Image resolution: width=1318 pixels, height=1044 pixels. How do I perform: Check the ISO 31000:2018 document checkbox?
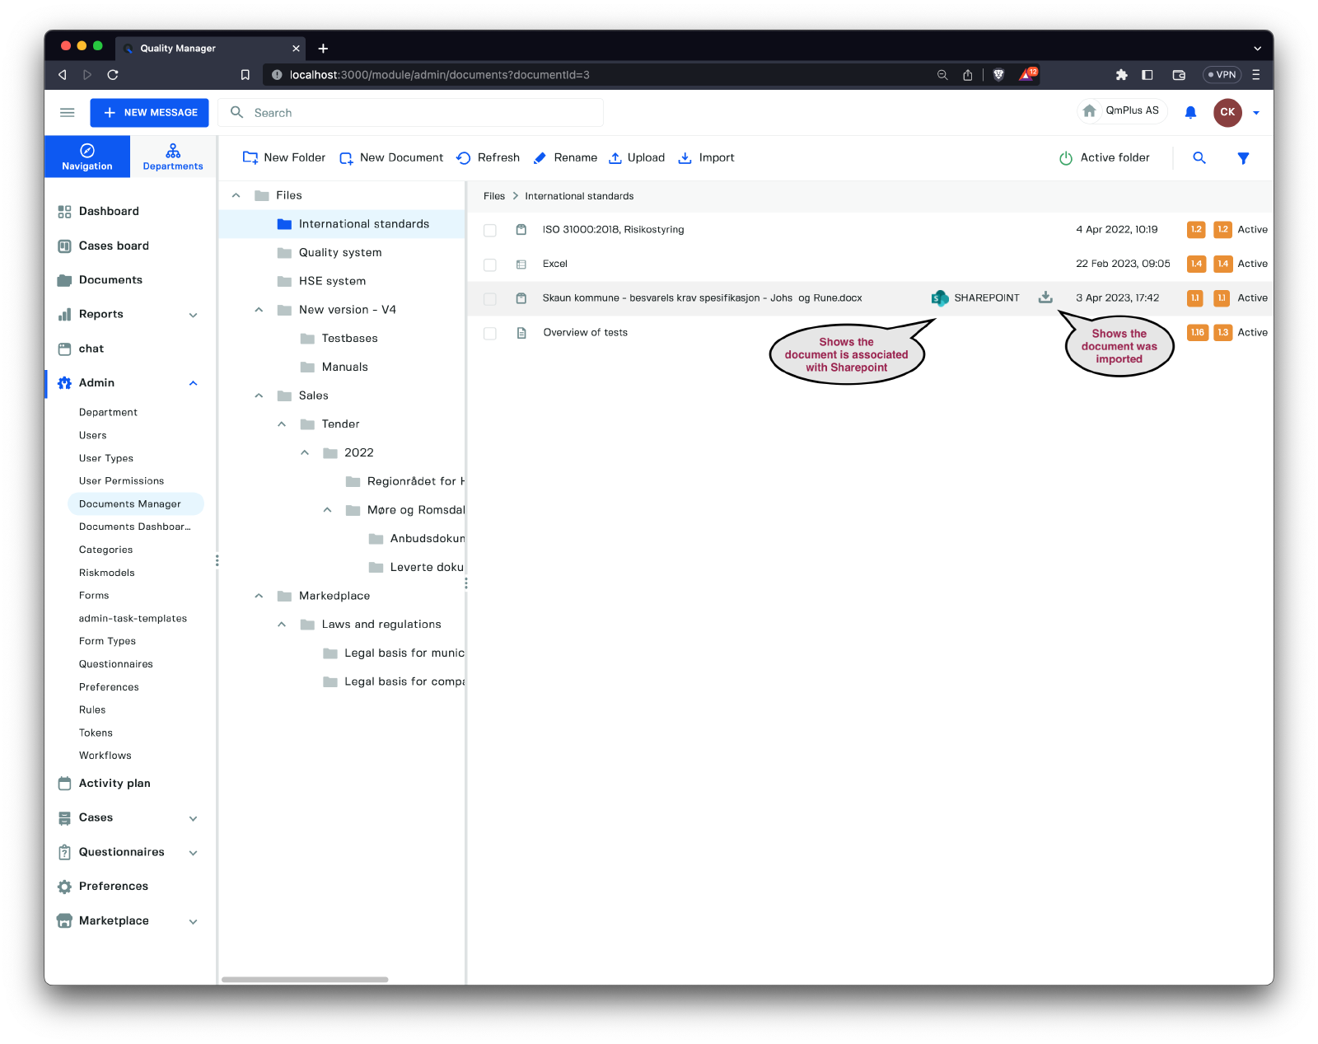click(490, 231)
